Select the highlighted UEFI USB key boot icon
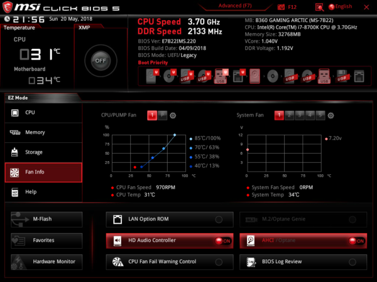 [x=221, y=76]
